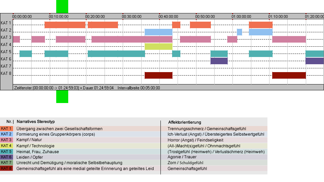Select first orange KAT 1 segment near 00:10:00:00
The width and height of the screenshot is (324, 182).
tap(65, 25)
